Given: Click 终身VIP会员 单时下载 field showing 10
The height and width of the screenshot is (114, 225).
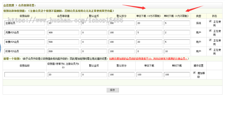Looking at the screenshot, I should click(176, 51).
